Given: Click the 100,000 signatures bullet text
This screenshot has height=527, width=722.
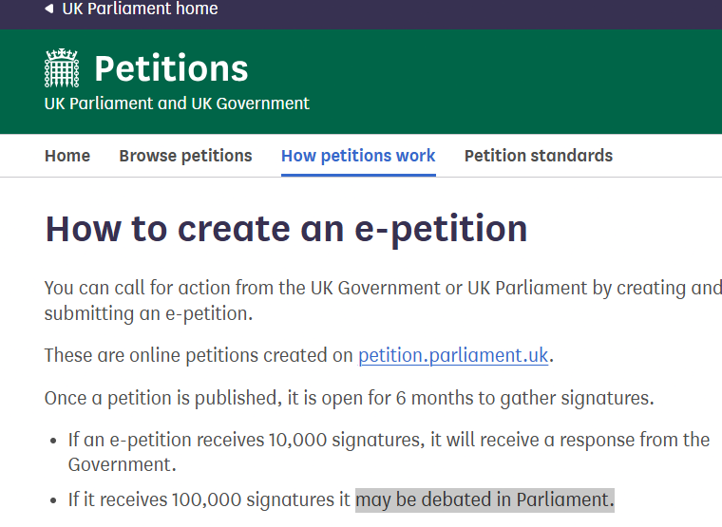Looking at the screenshot, I should [341, 499].
